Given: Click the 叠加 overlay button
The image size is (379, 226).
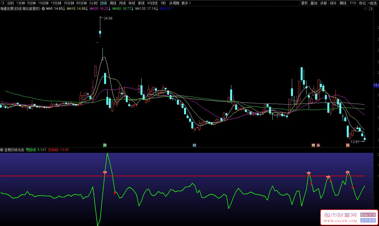Looking at the screenshot, I should 314,3.
